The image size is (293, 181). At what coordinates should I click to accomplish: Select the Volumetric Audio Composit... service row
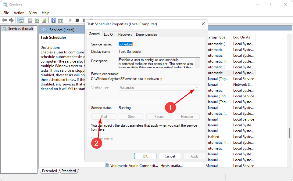pos(134,166)
